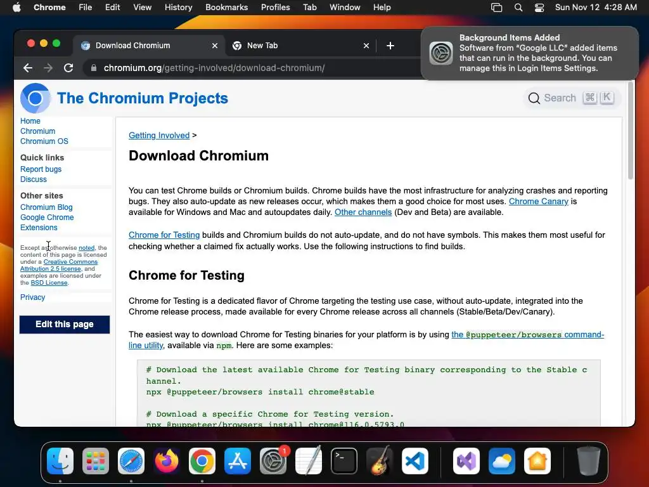The width and height of the screenshot is (649, 487).
Task: Open the BSD License link
Action: [x=49, y=283]
